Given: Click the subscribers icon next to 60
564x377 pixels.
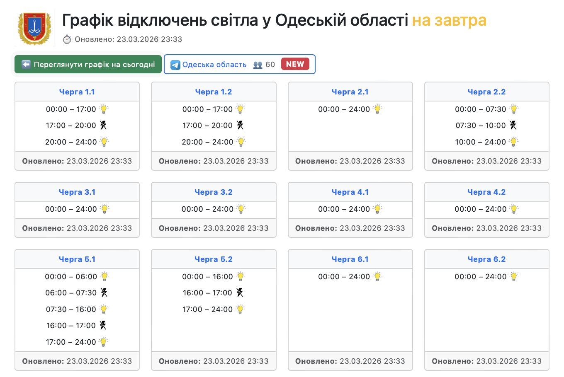Looking at the screenshot, I should [258, 65].
